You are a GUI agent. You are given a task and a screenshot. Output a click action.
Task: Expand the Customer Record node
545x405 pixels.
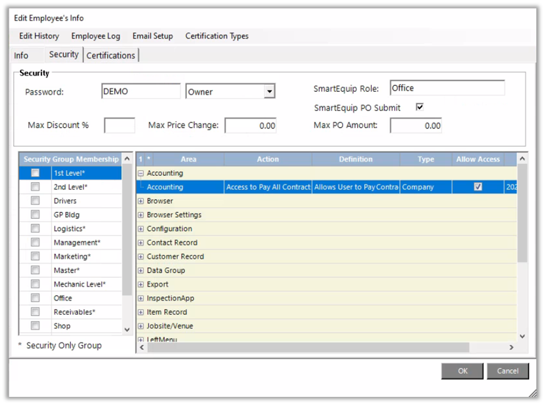pyautogui.click(x=141, y=257)
